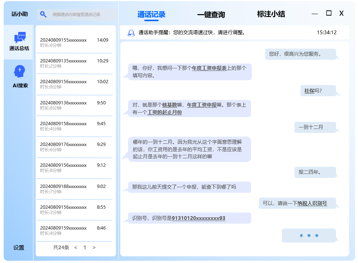Viewport: 358px width, 263px height.
Task: Close the 话小助 window
Action: coord(341,13)
